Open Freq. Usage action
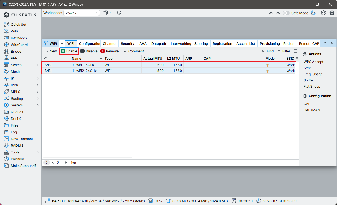The height and width of the screenshot is (205, 337). click(x=313, y=74)
